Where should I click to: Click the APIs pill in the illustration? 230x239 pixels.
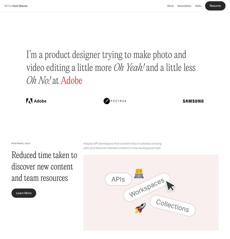pos(118,179)
